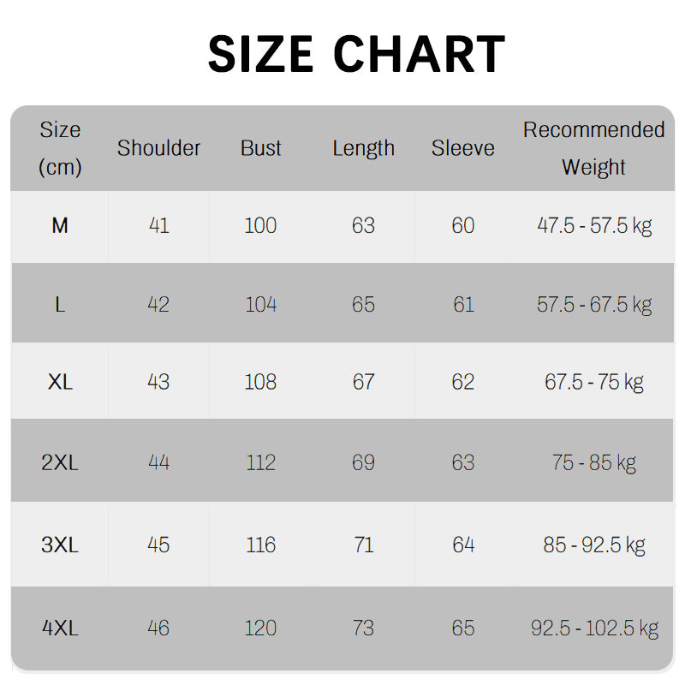Screen dimensions: 685x685
Task: Click bust value 108 for XL
Action: point(260,382)
